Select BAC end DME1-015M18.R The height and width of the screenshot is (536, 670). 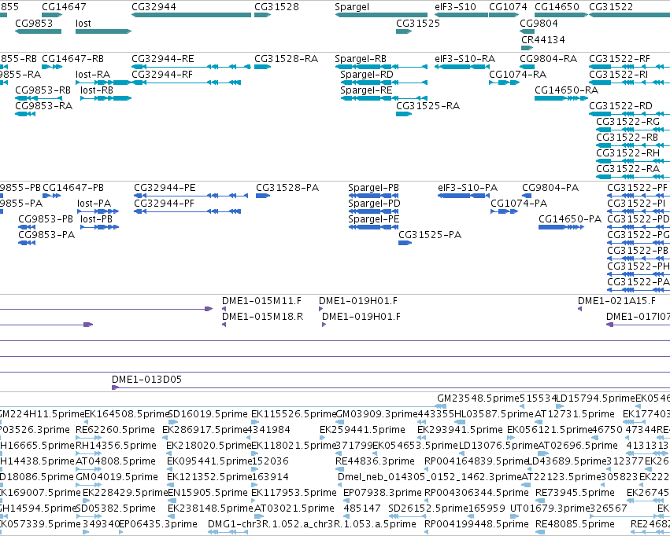coord(263,317)
